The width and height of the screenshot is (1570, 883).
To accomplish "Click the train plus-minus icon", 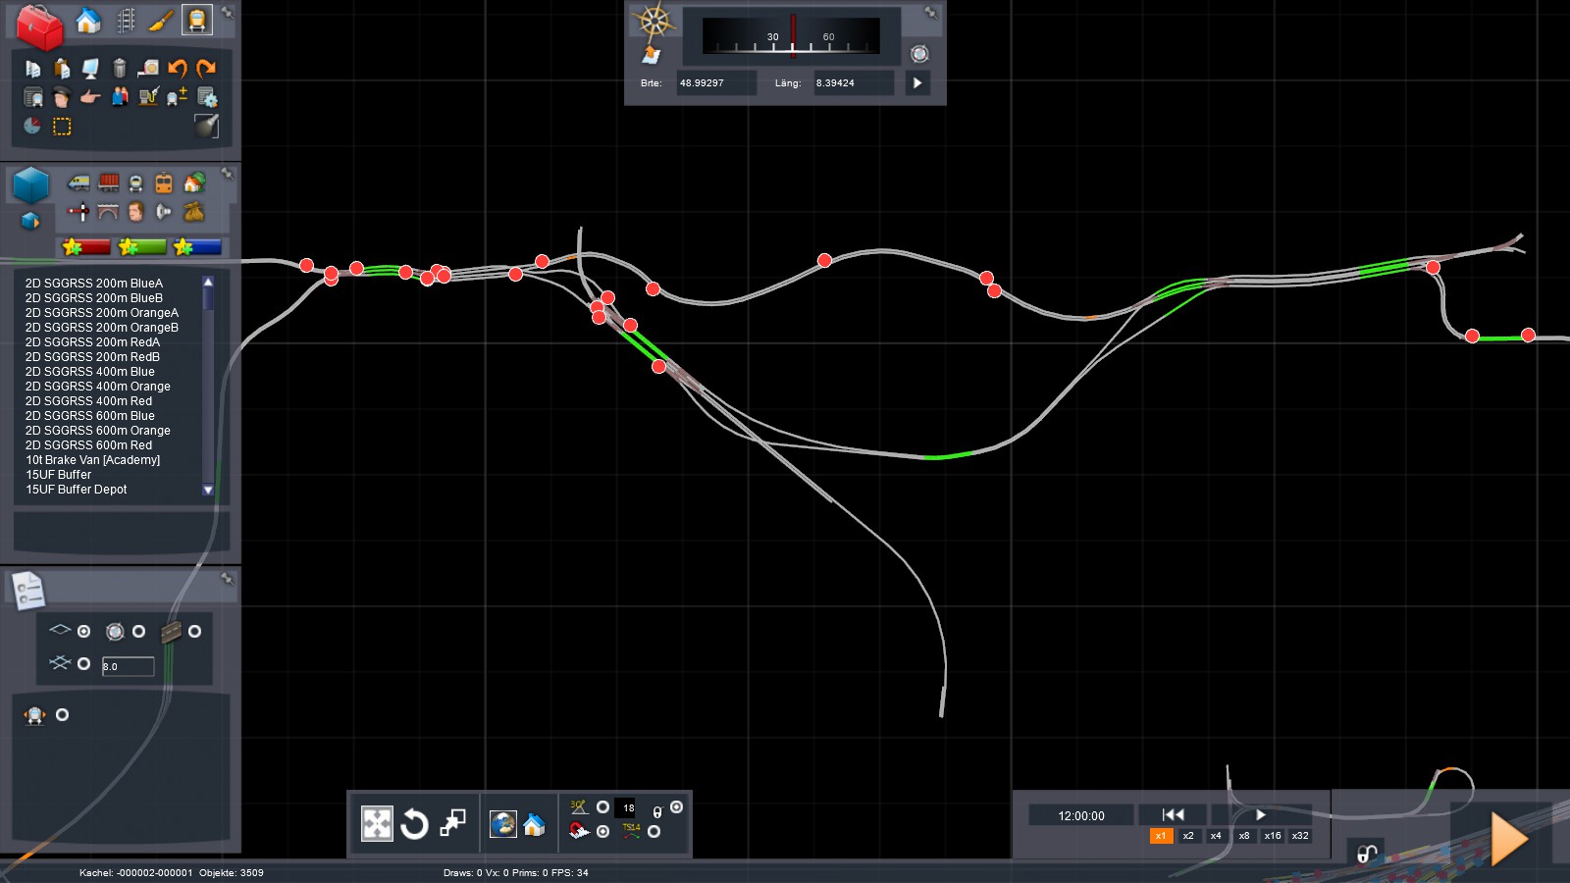I will [178, 97].
